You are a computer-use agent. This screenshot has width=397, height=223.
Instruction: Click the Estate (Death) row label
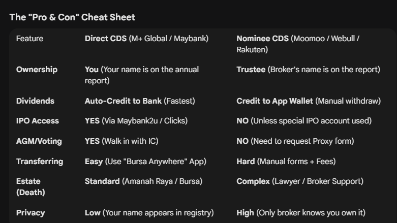[x=30, y=187]
